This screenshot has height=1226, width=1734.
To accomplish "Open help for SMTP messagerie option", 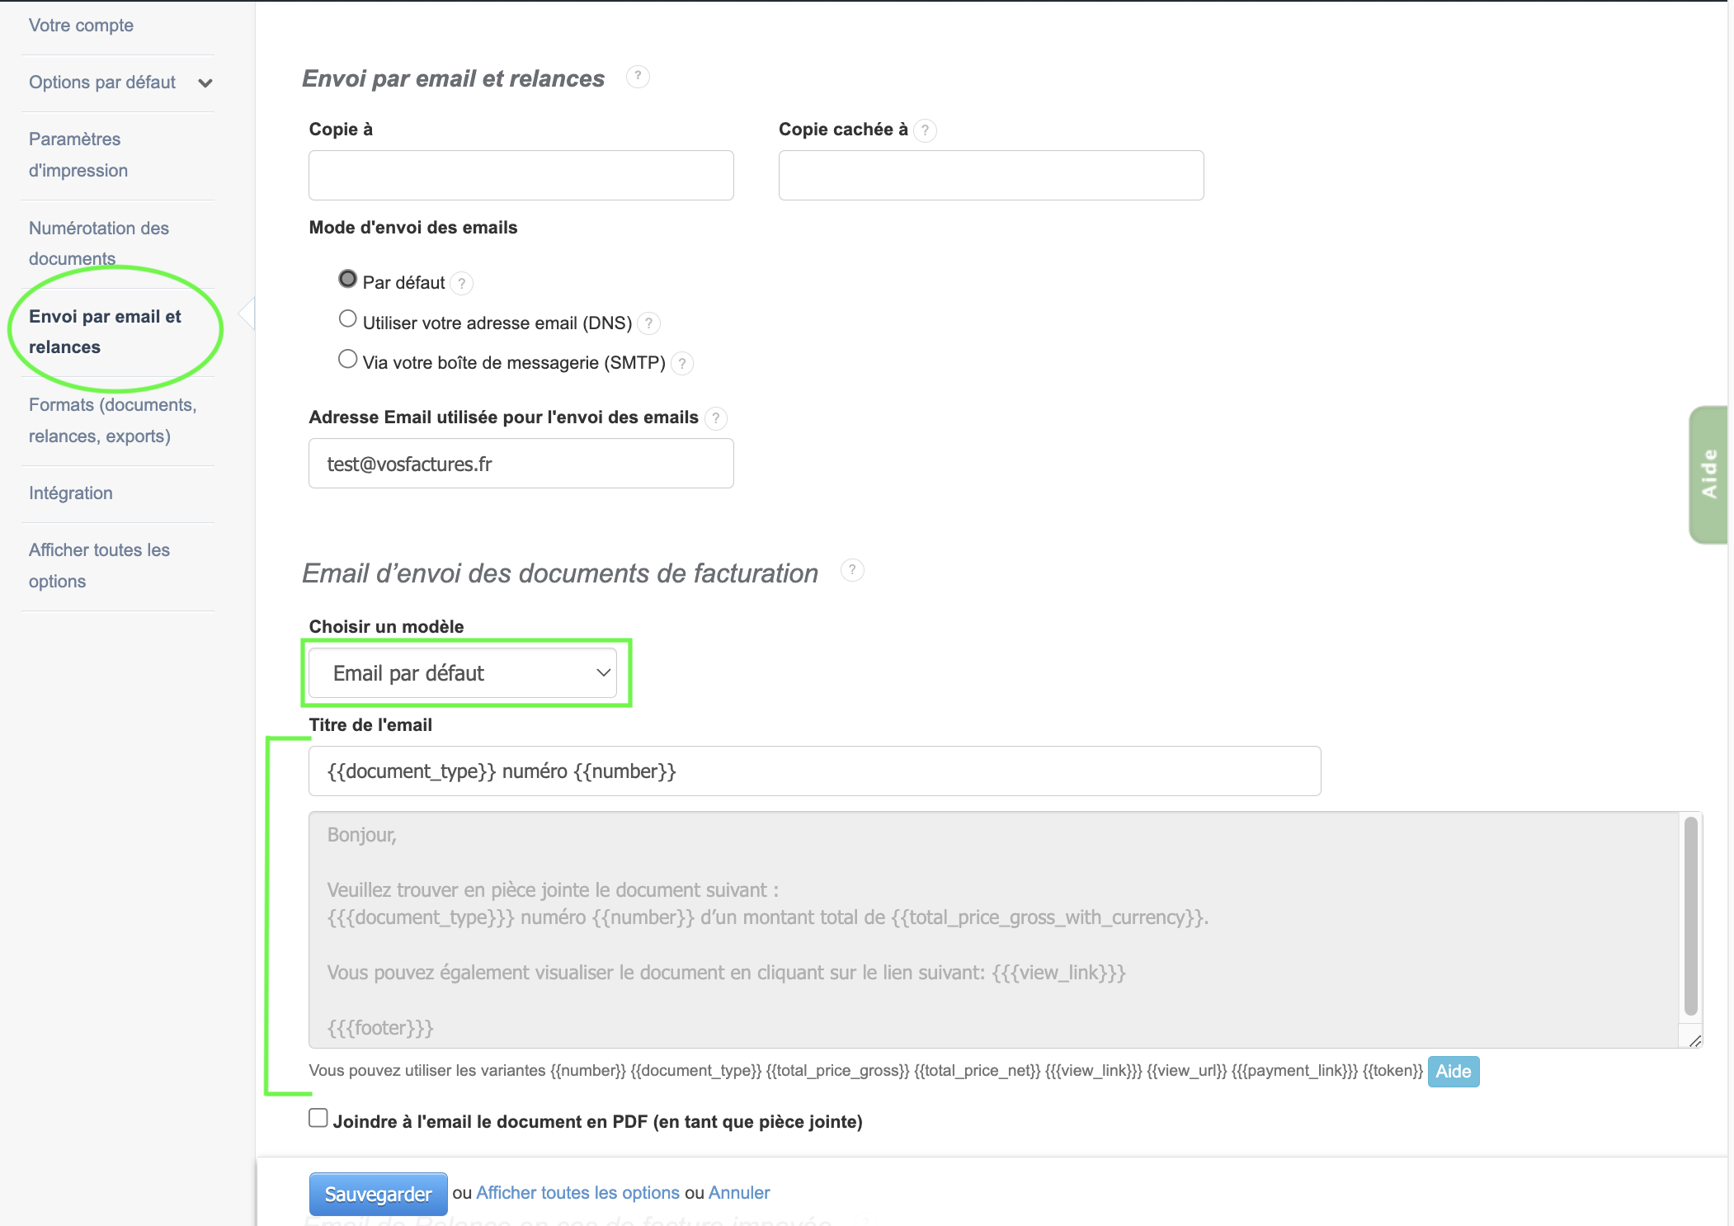I will [x=682, y=363].
